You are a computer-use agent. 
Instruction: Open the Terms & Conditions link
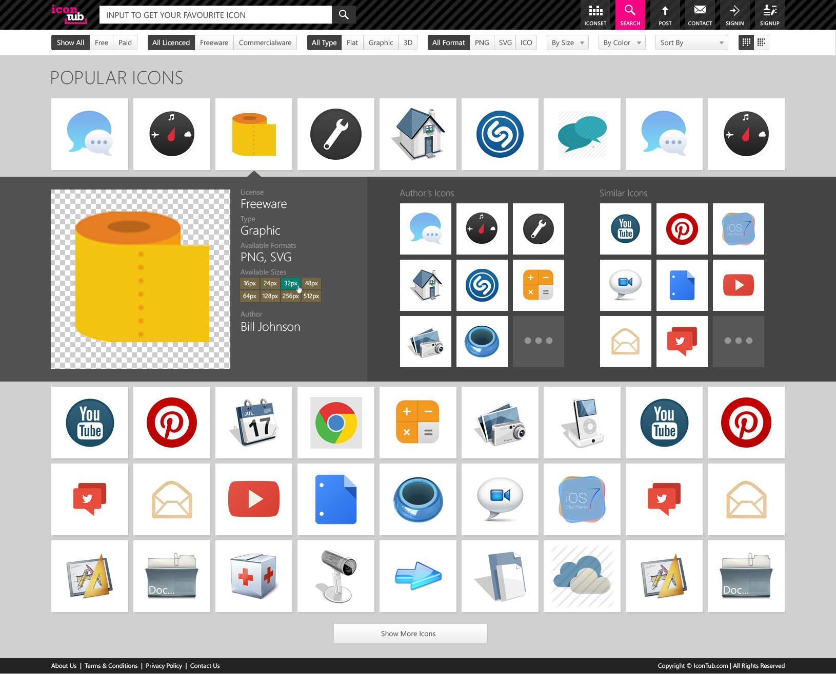[111, 666]
